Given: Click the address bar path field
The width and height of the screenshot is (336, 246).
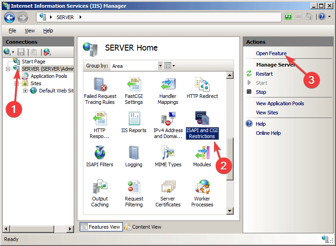Looking at the screenshot, I should click(159, 17).
